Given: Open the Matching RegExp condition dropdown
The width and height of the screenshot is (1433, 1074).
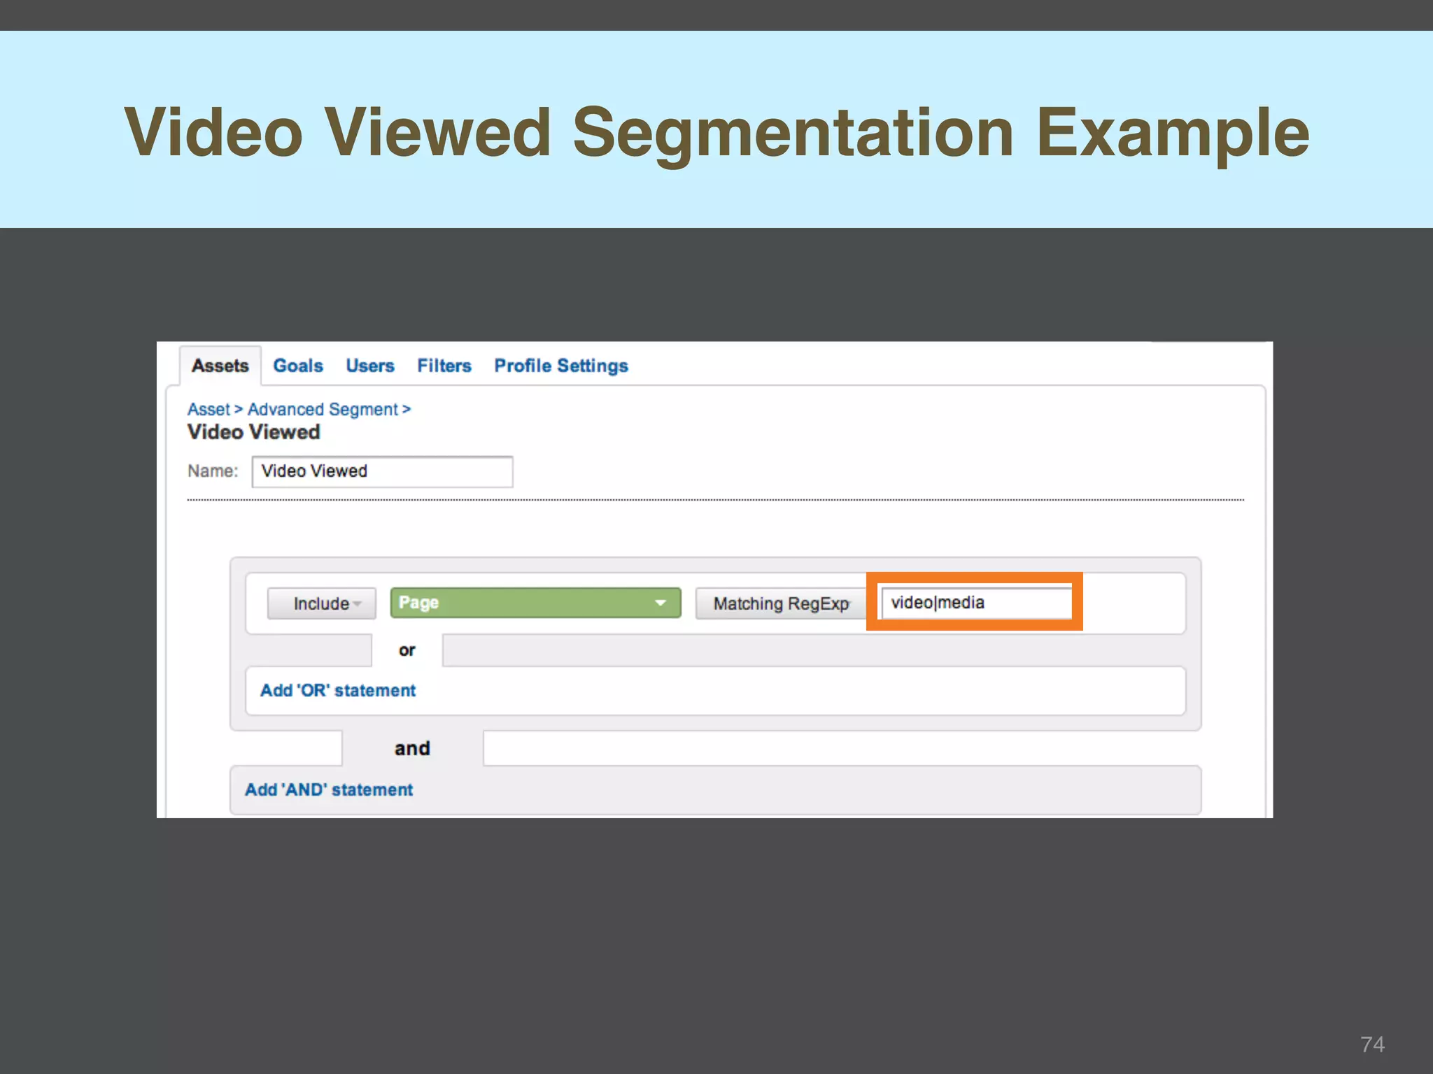Looking at the screenshot, I should (x=781, y=603).
